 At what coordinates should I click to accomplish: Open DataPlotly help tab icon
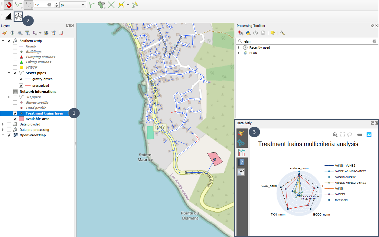point(241,162)
